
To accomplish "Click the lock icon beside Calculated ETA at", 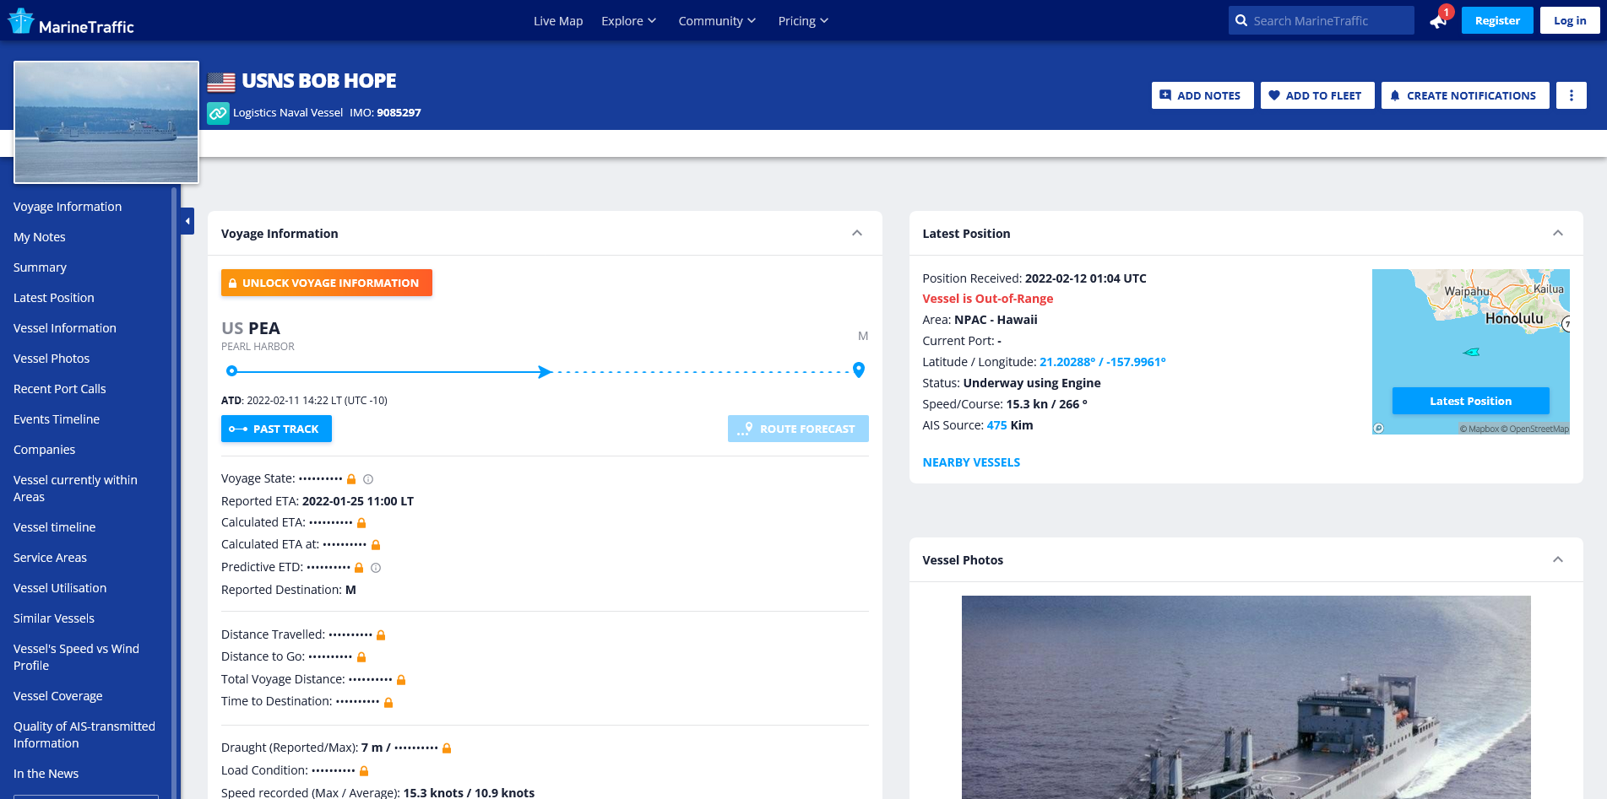I will (x=376, y=545).
